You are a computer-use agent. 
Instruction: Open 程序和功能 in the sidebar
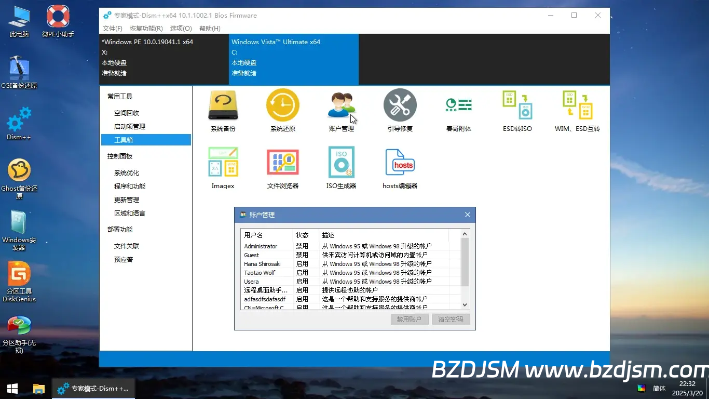tap(130, 187)
